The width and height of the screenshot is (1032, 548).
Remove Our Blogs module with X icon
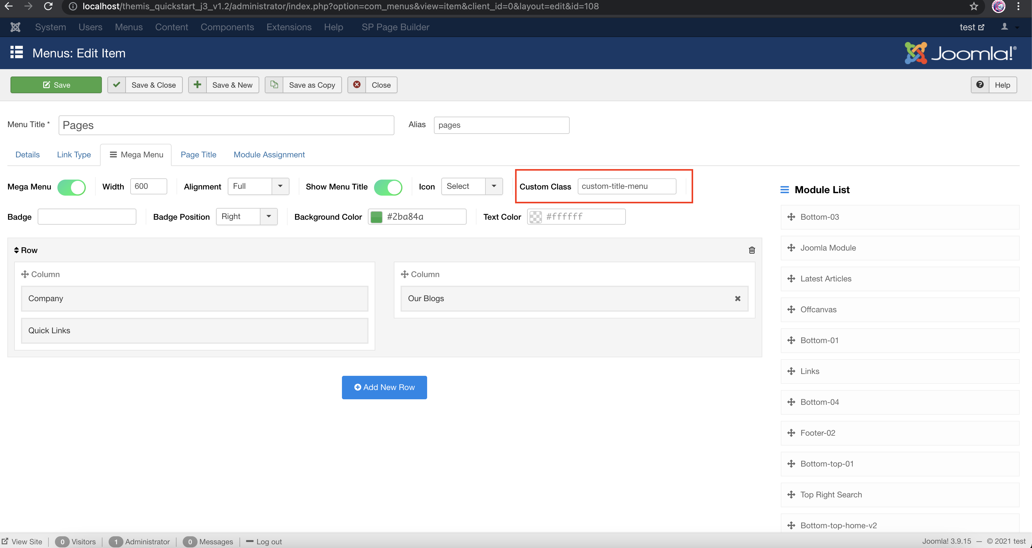pyautogui.click(x=737, y=298)
